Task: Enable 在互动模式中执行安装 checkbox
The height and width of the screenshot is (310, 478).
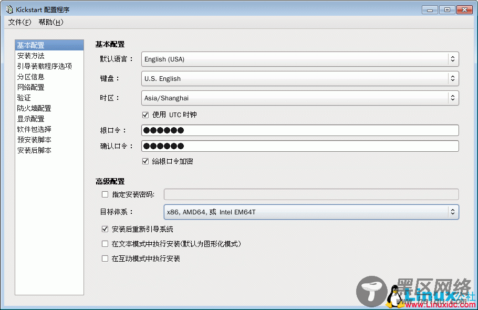Action: 105,259
